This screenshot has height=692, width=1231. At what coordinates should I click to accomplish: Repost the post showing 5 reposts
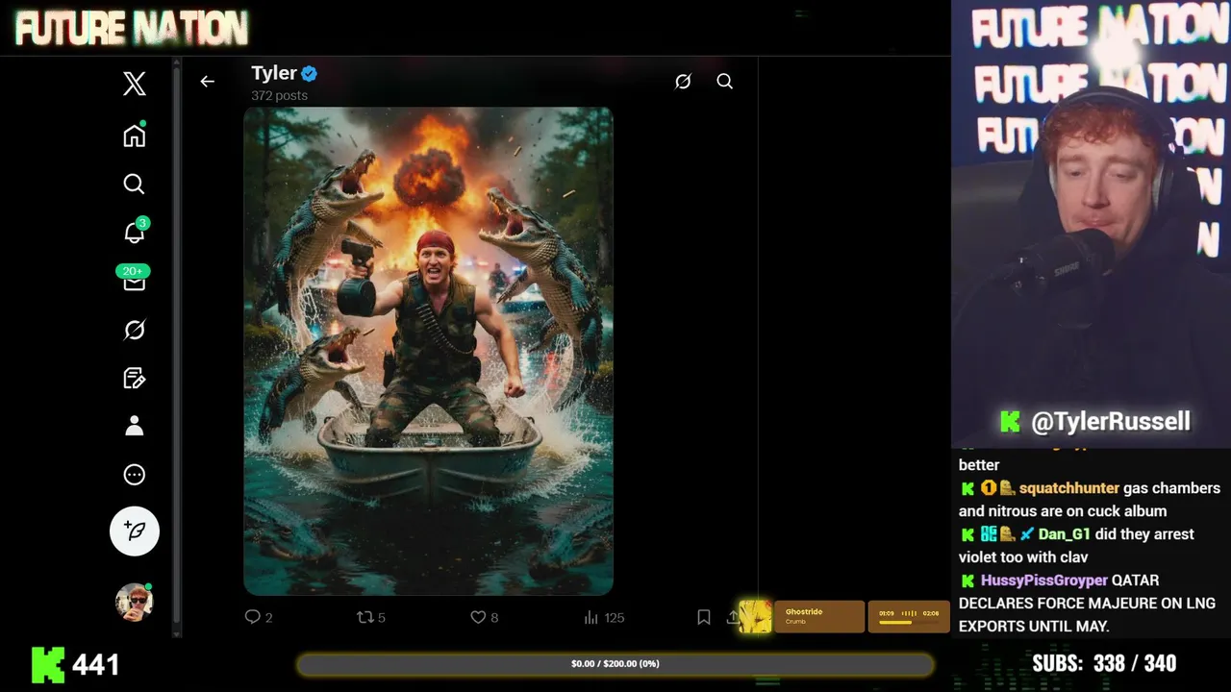[371, 617]
